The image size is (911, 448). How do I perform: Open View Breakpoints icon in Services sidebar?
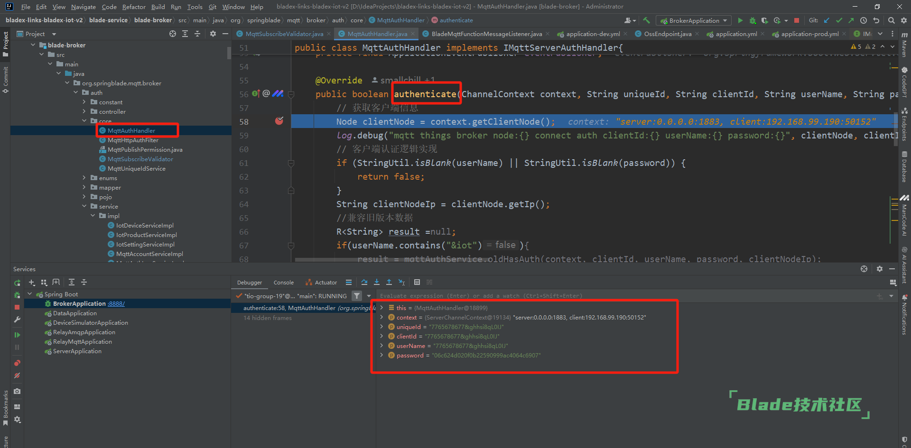coord(17,363)
